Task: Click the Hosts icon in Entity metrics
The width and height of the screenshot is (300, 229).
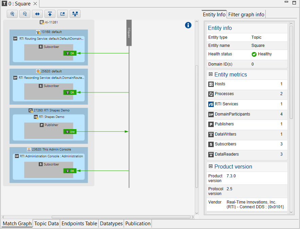Action: click(x=211, y=84)
